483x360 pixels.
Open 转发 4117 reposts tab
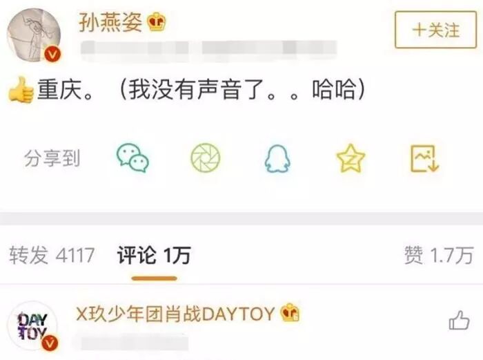click(52, 255)
